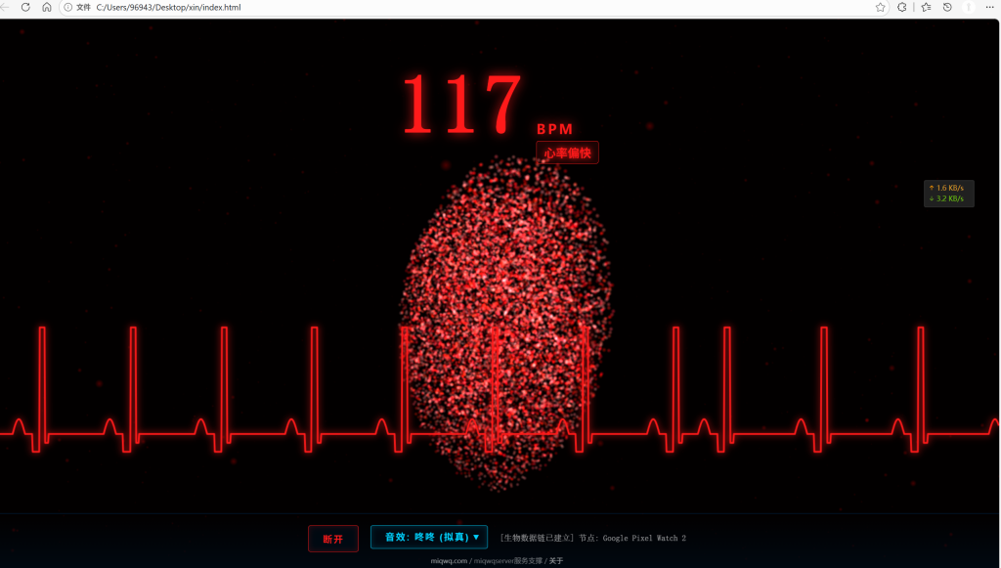The image size is (1001, 568).
Task: Click the 心率偏快 heart rate status badge
Action: coord(567,153)
